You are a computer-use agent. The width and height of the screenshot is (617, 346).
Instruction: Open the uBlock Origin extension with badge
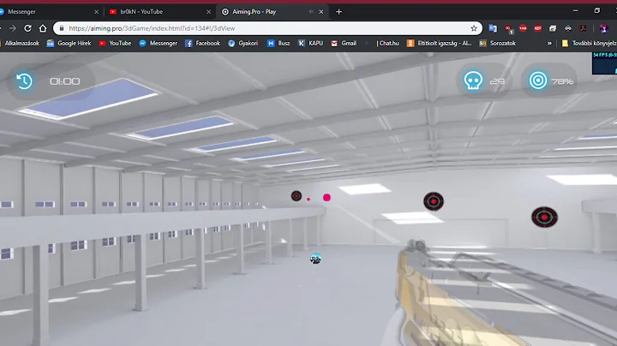point(508,29)
